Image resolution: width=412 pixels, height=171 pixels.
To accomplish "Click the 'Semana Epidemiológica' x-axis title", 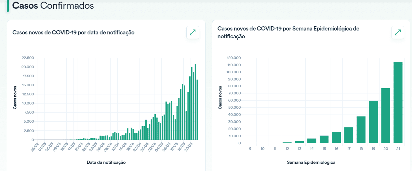I will (x=311, y=162).
